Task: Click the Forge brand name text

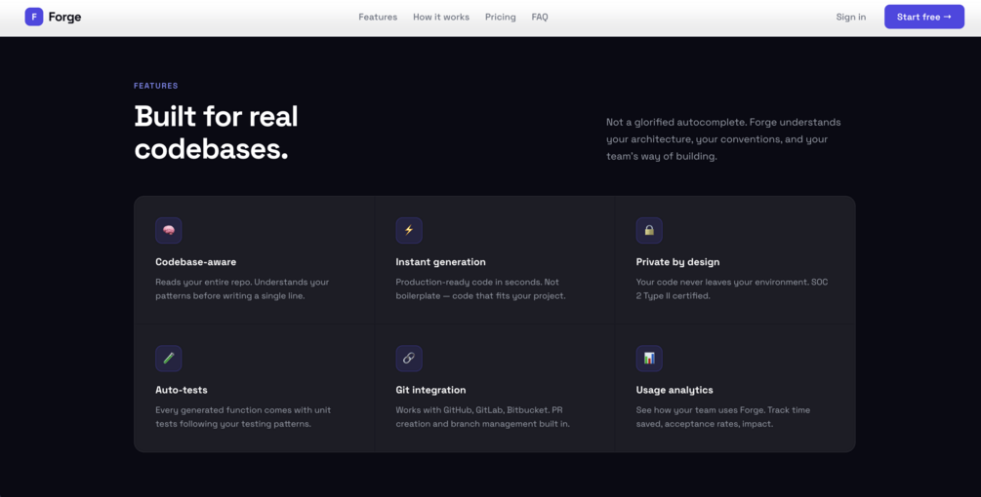Action: pos(65,17)
